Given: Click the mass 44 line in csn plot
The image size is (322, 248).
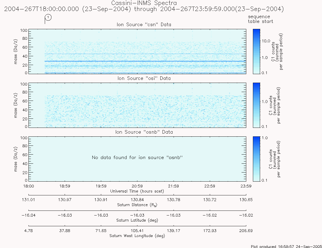Looking at the screenshot, I should click(x=145, y=54).
